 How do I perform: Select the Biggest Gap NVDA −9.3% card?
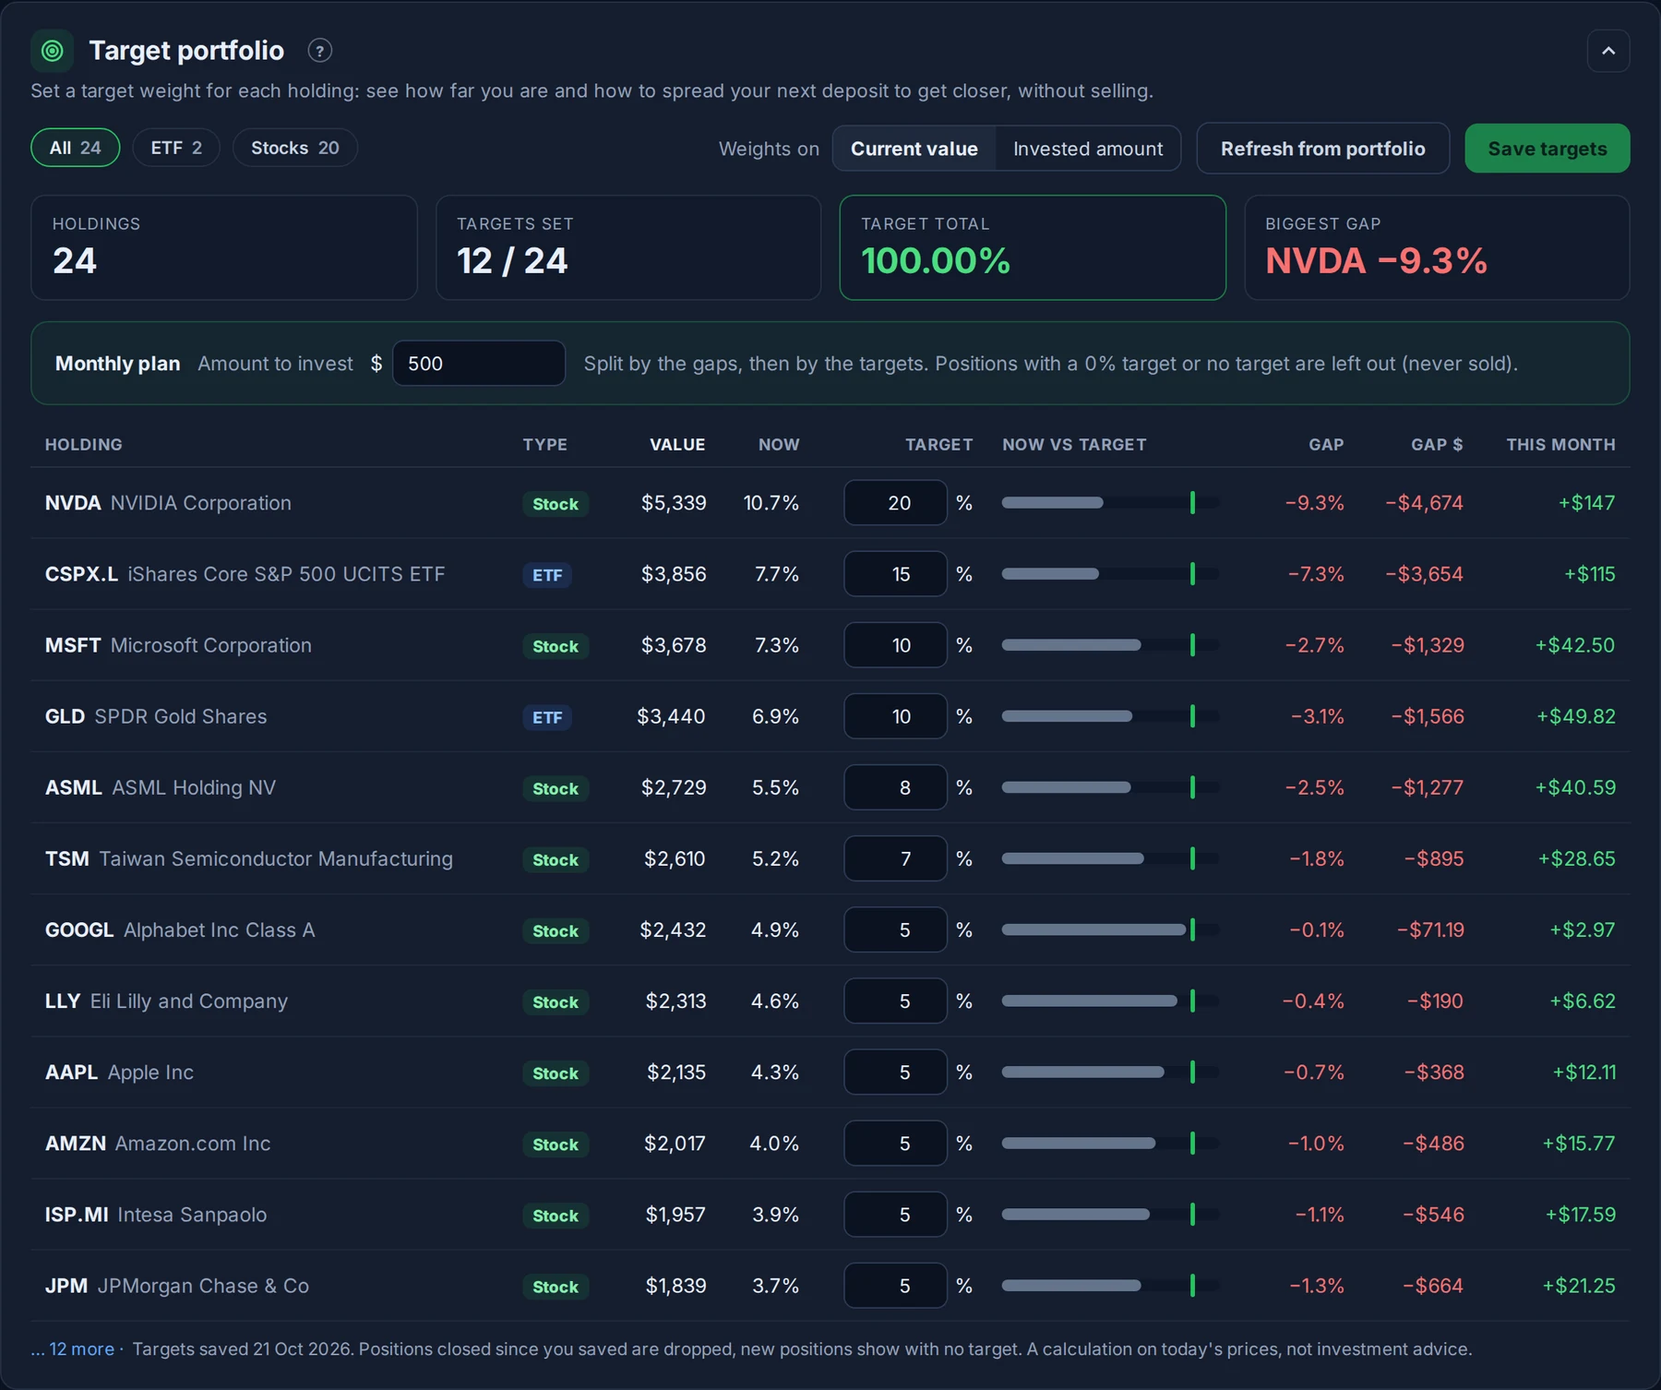click(1437, 247)
